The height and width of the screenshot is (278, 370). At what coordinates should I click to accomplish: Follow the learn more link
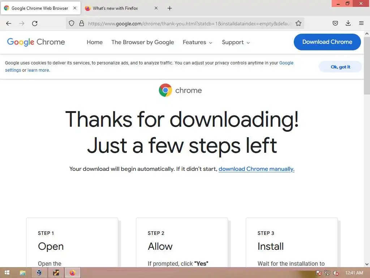click(x=38, y=70)
